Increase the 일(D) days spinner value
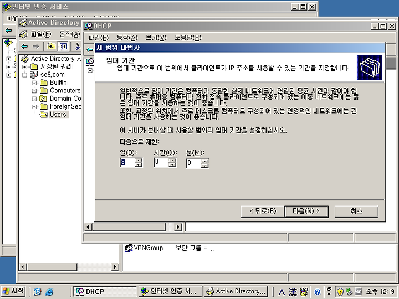Viewport: 399px width, 299px height. 139,160
